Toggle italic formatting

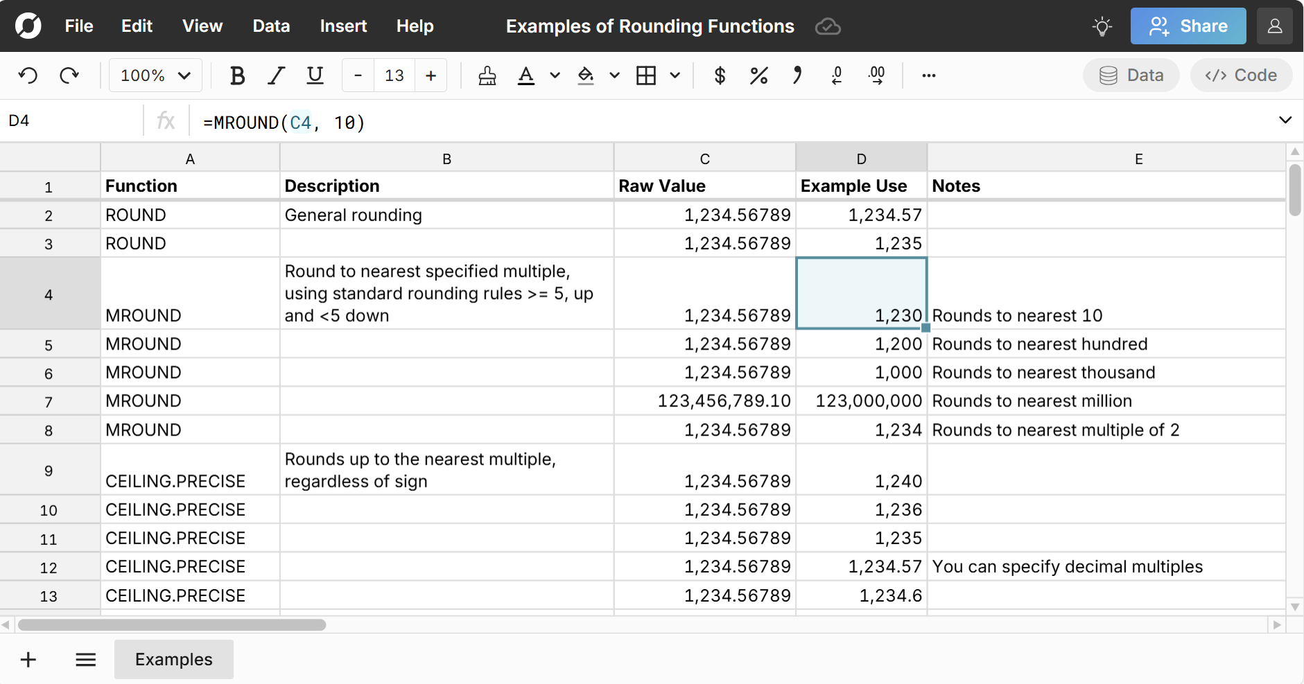tap(275, 75)
